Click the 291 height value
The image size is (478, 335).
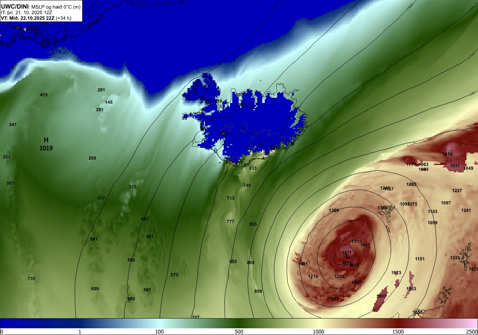100,110
